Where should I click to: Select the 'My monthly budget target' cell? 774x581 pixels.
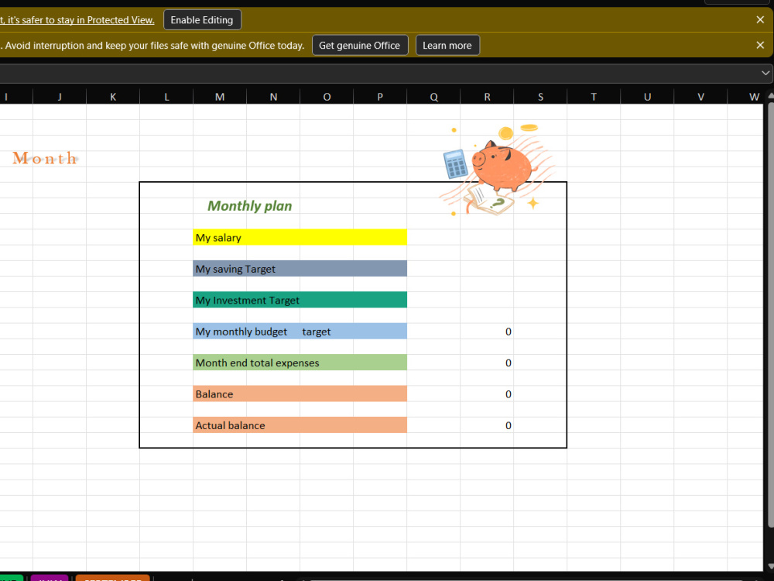point(300,331)
